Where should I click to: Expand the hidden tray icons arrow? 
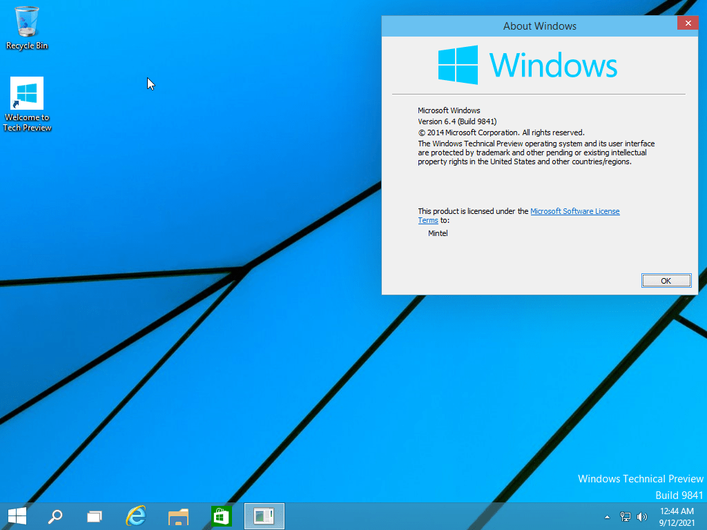tap(607, 516)
